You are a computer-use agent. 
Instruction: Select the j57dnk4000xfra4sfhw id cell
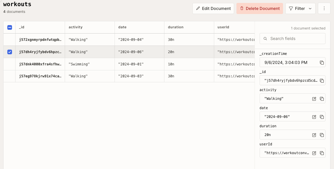click(40, 64)
